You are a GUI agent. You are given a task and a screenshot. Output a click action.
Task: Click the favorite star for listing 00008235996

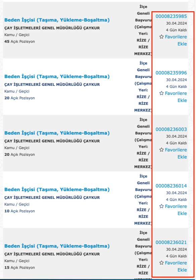pos(161,93)
